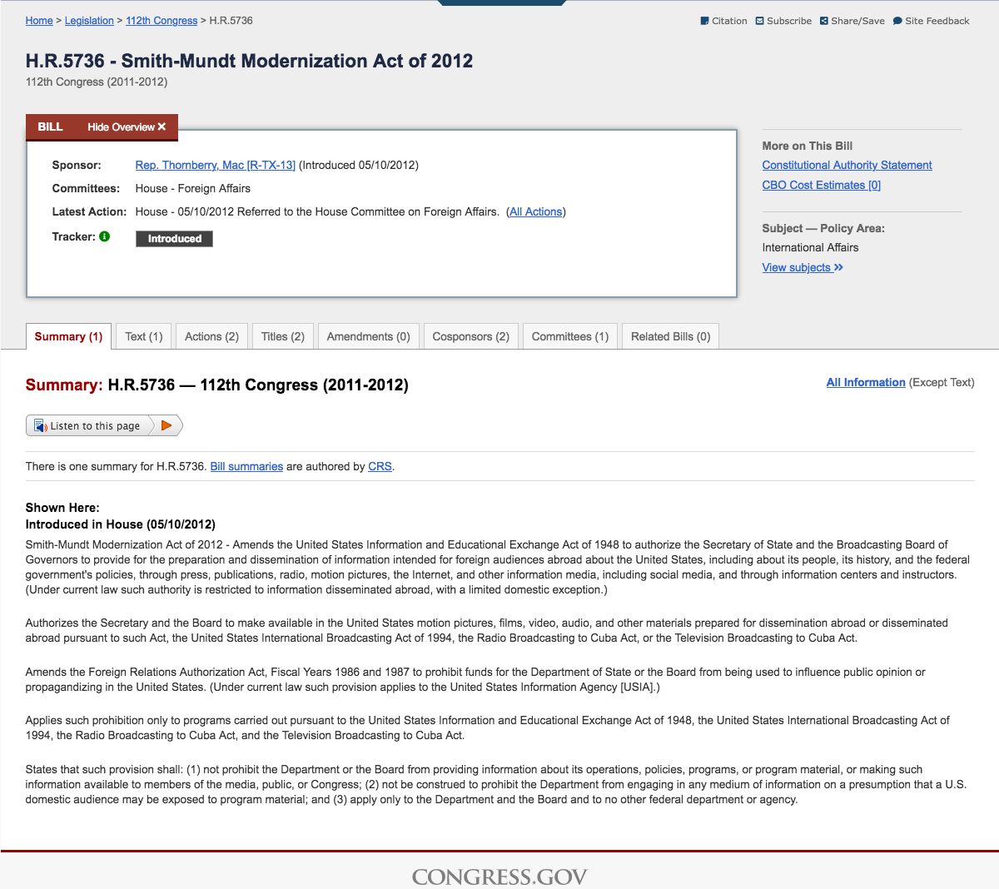Click the CONGRESS.GOV footer logo
Viewport: 999px width, 889px height.
[x=499, y=877]
